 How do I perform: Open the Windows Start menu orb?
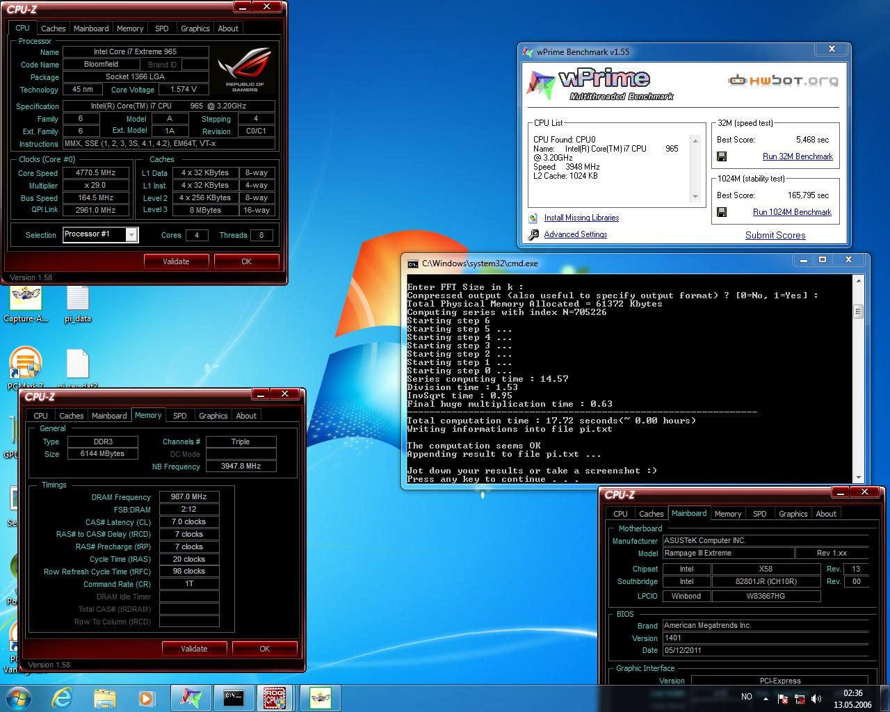click(x=19, y=697)
